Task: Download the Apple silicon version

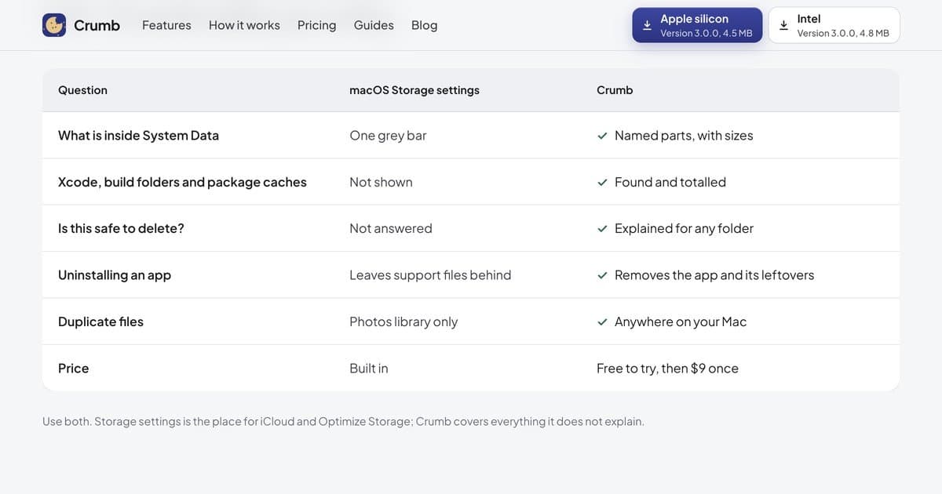Action: click(x=697, y=25)
